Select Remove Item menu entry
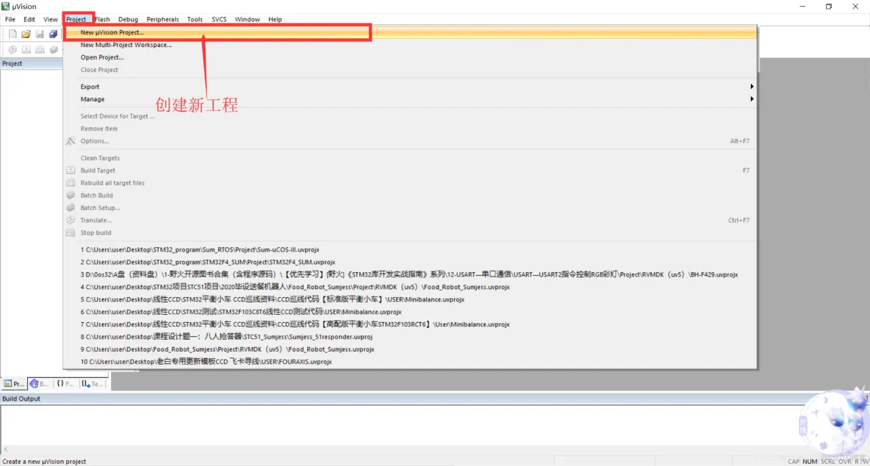 [x=410, y=128]
